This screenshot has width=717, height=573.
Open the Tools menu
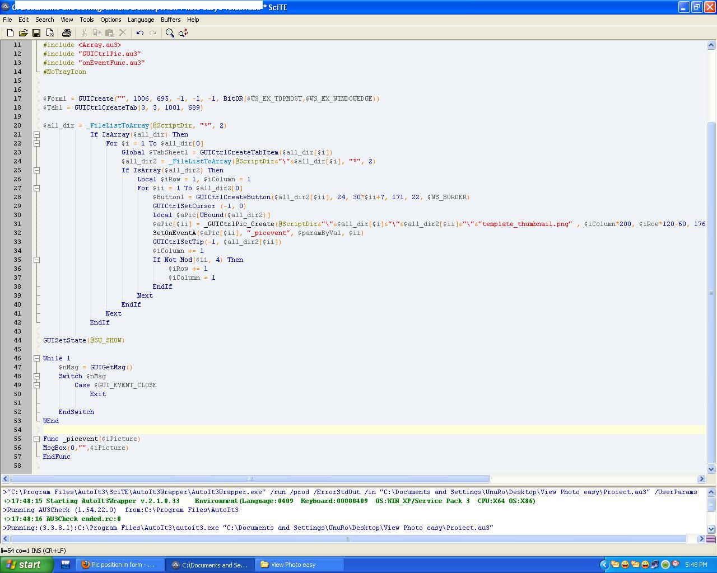click(x=86, y=20)
